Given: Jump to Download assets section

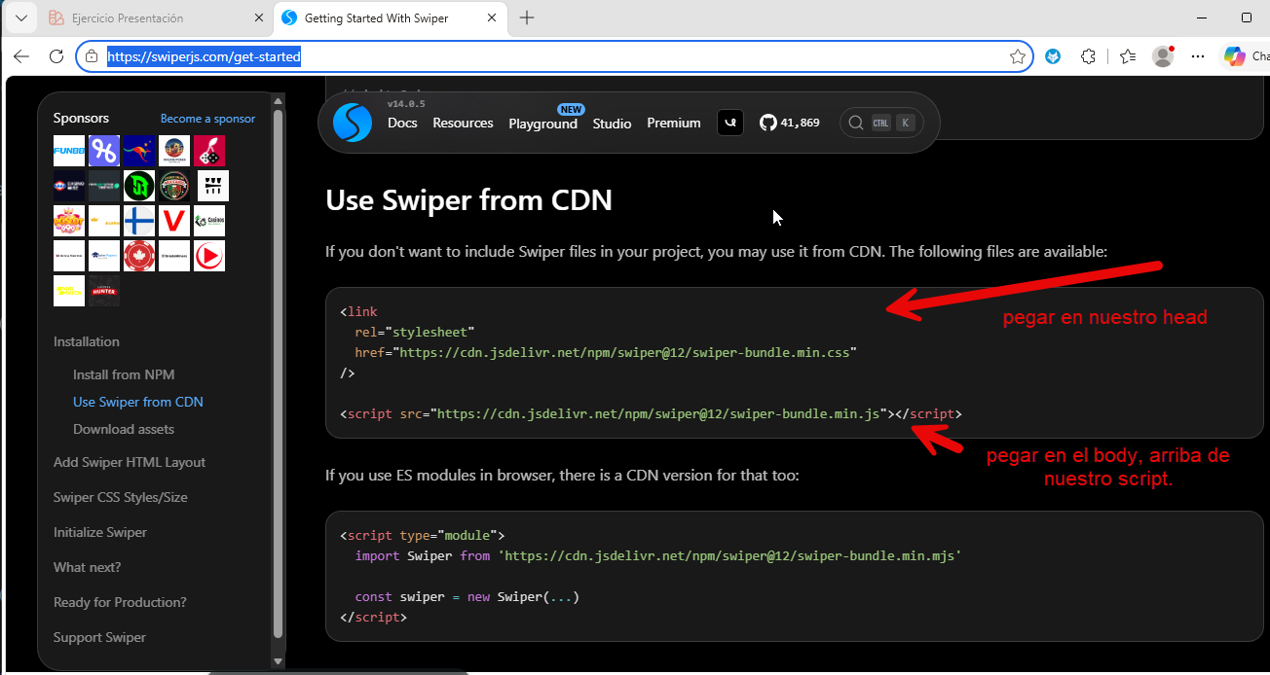Looking at the screenshot, I should [x=124, y=429].
